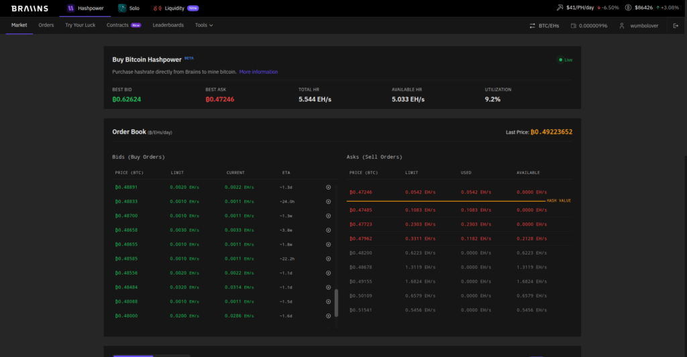Click plus icon for 0.48655 bid
687x357 pixels.
(328, 244)
